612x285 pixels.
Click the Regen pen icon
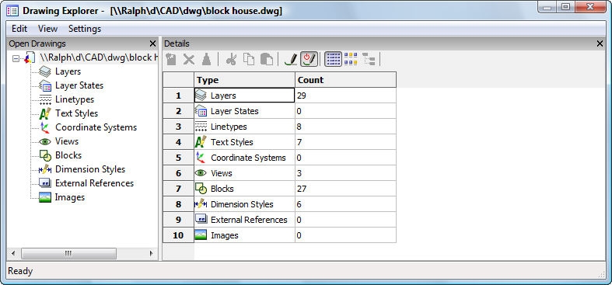[291, 59]
